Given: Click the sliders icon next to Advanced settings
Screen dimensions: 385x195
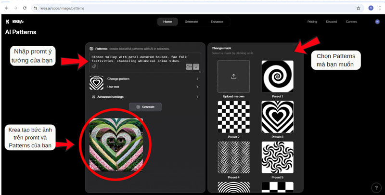Looking at the screenshot, I should [x=93, y=97].
